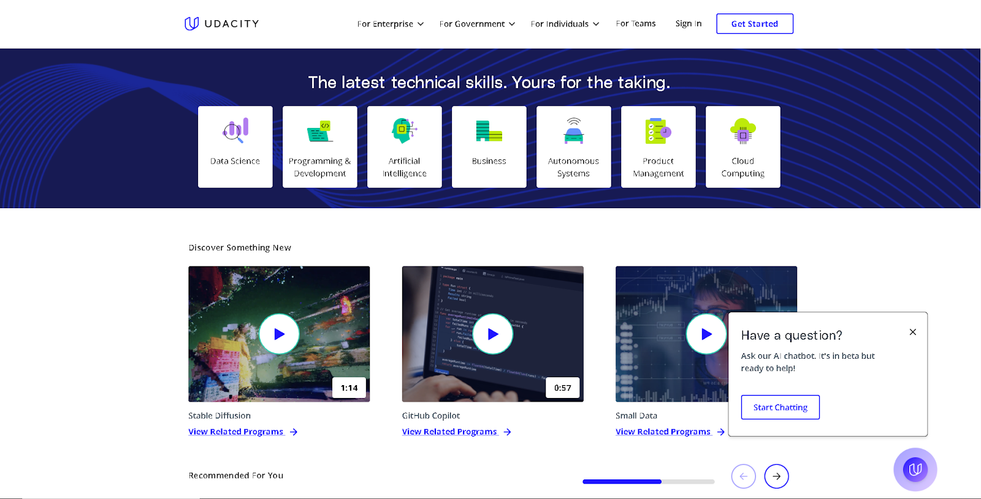Click the Stable Diffusion video title

[x=219, y=416]
